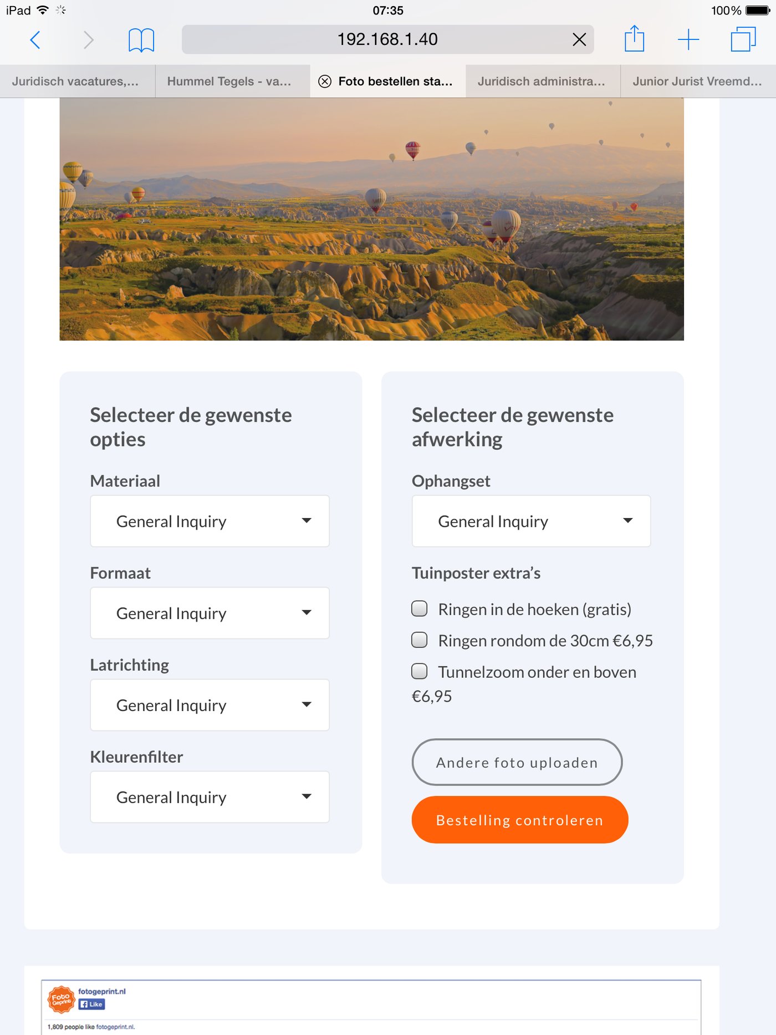Check Ringen rondom de 30cm option
The width and height of the screenshot is (776, 1035).
[x=420, y=640]
